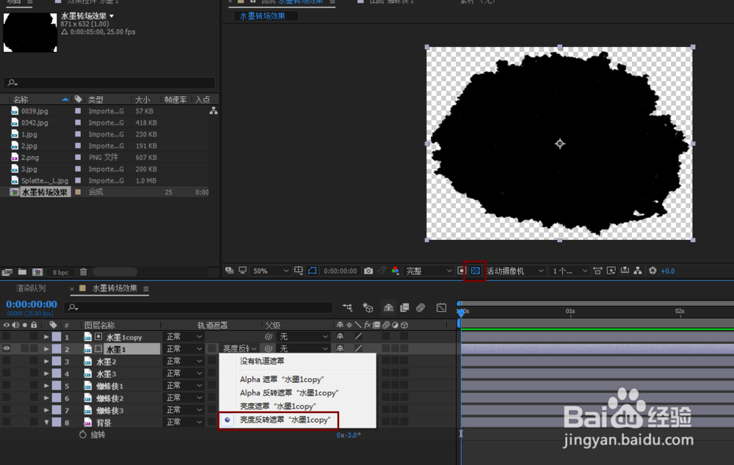Toggle quality switch on 水墨1 layer
Image resolution: width=734 pixels, height=465 pixels.
pos(358,348)
